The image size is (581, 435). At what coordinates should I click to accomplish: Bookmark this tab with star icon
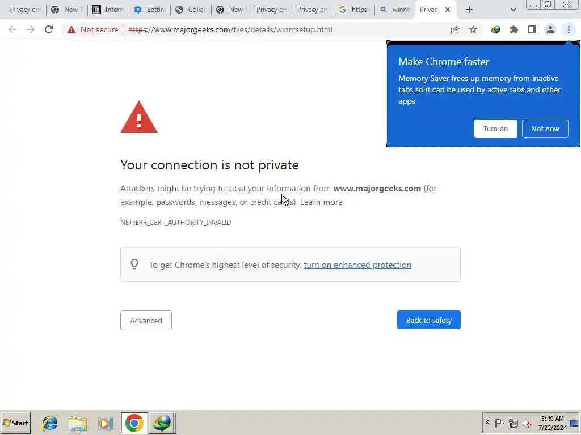[473, 29]
